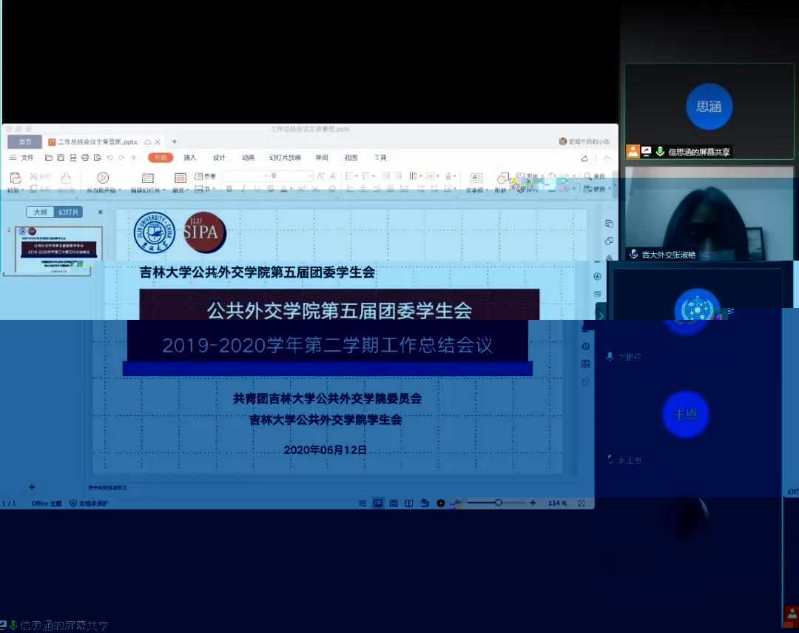
Task: Collapse the ribbon with the chevron
Action: click(607, 158)
